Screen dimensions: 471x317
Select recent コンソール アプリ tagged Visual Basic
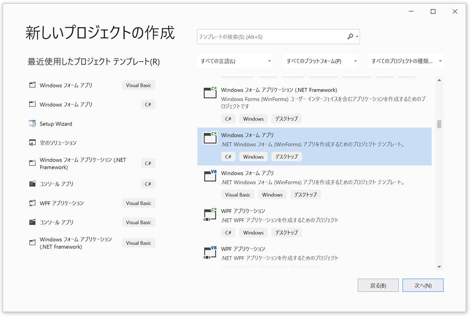tap(92, 222)
